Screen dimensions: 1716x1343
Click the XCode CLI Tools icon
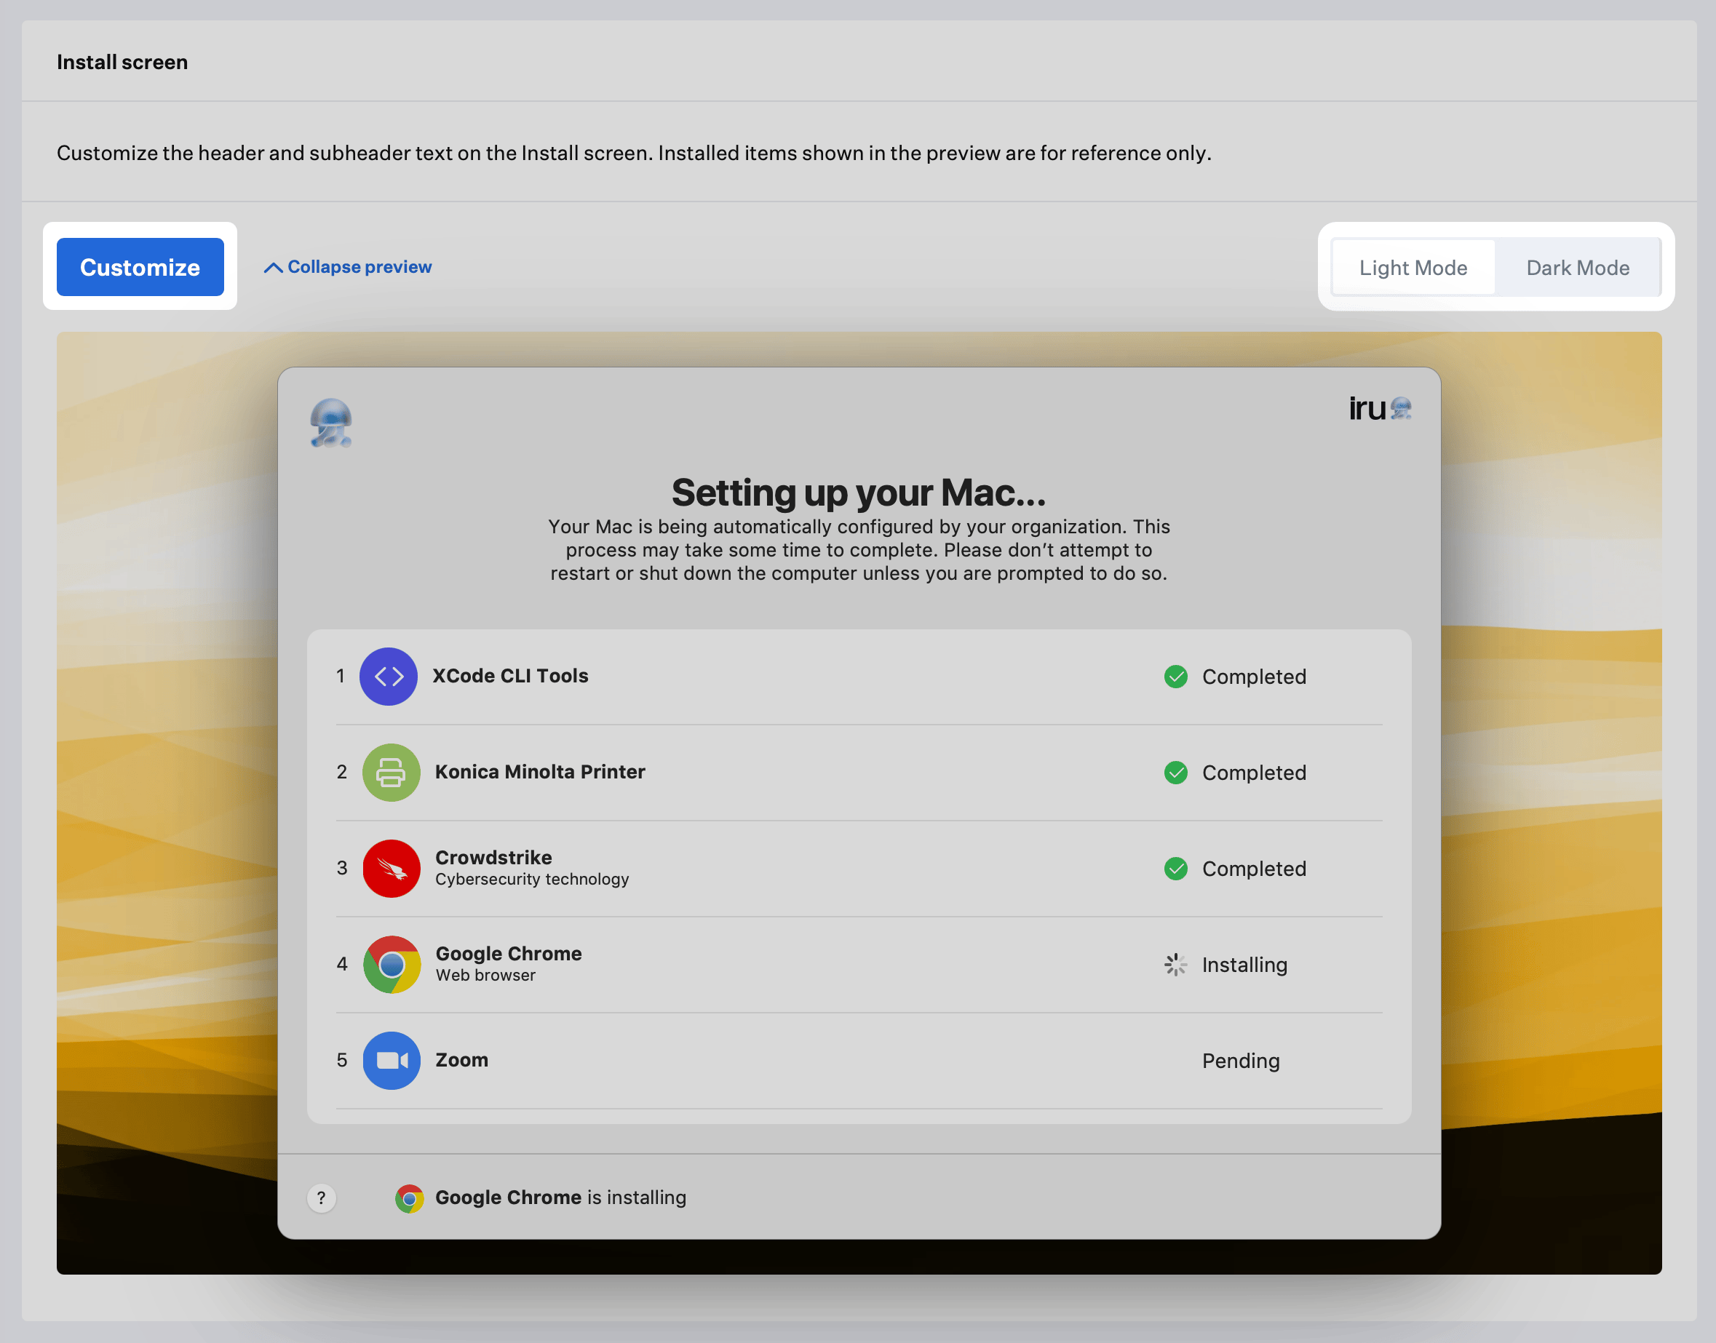pos(389,676)
